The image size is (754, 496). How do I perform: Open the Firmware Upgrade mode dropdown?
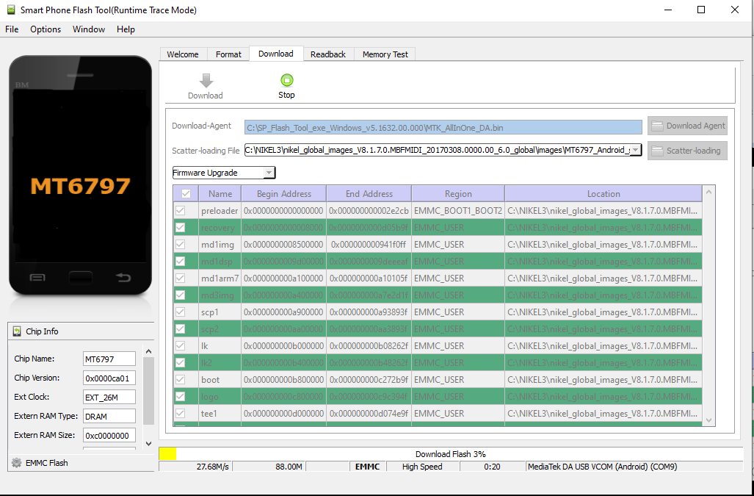269,173
